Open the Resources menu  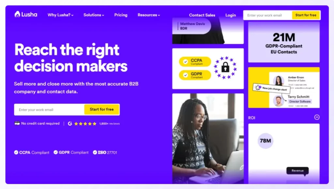tap(149, 15)
